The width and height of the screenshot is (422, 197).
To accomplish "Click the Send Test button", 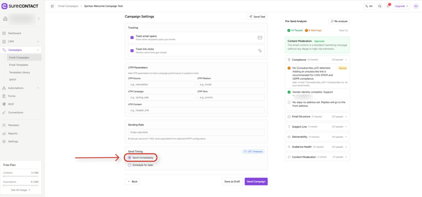I will coord(257,16).
